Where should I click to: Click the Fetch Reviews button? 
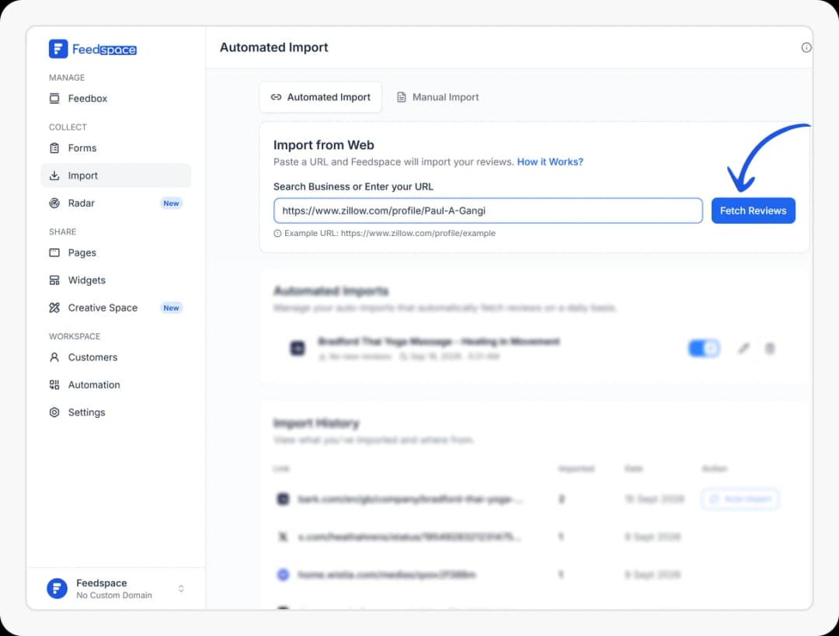pos(753,210)
